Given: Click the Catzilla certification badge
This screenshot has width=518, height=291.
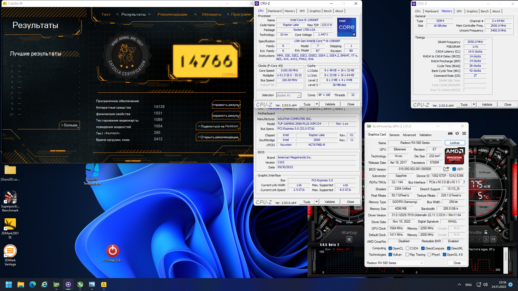Looking at the screenshot, I should coord(127,56).
